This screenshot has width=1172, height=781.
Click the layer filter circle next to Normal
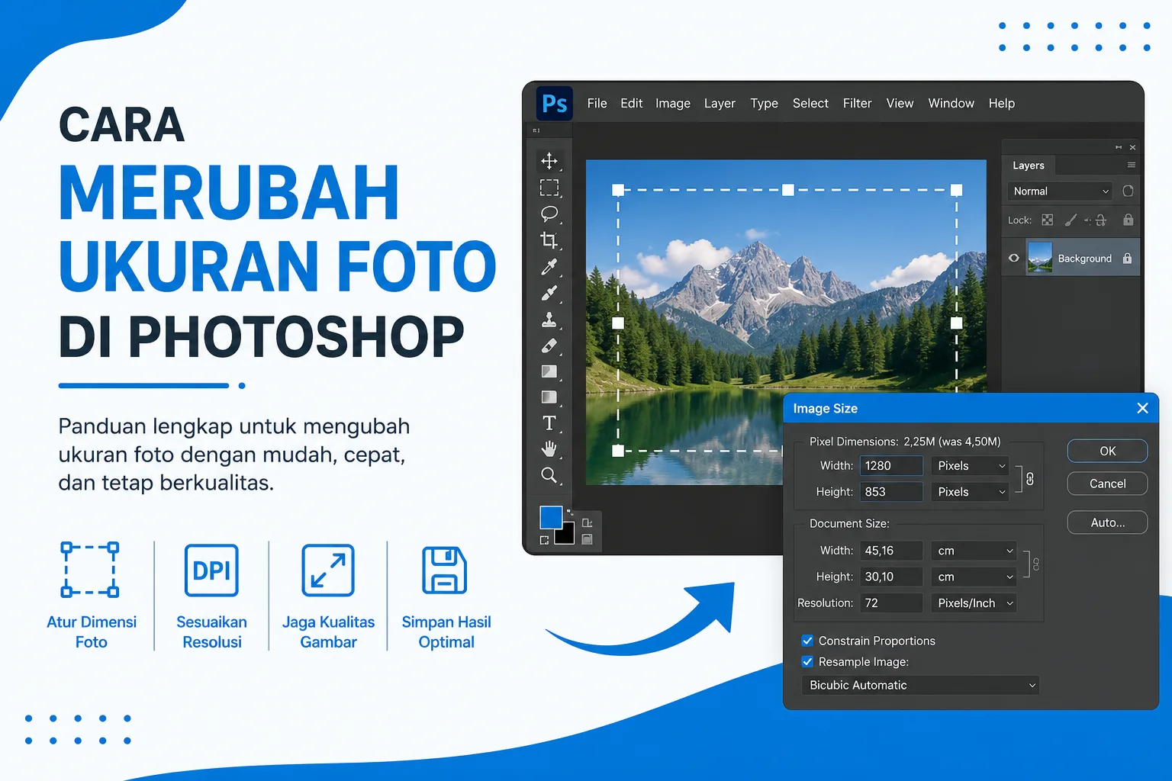coord(1128,191)
